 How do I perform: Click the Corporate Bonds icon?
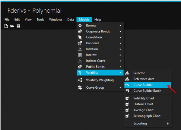80,31
